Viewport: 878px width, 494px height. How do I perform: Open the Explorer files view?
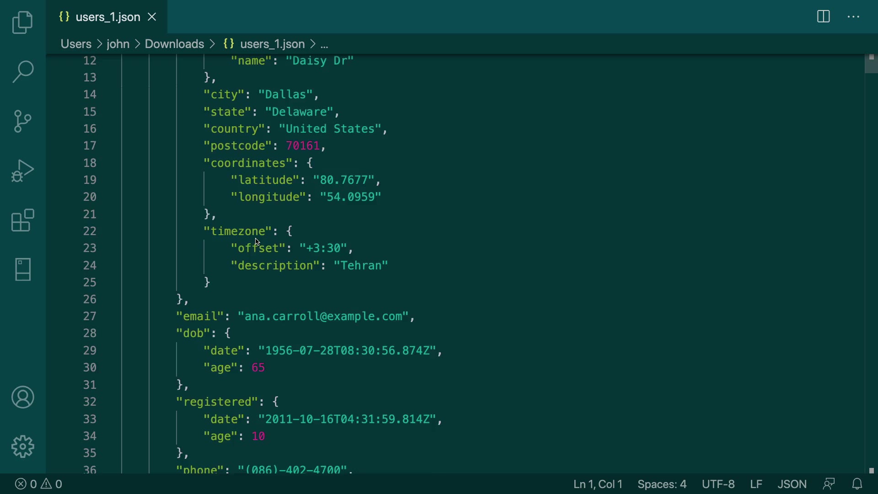[22, 22]
